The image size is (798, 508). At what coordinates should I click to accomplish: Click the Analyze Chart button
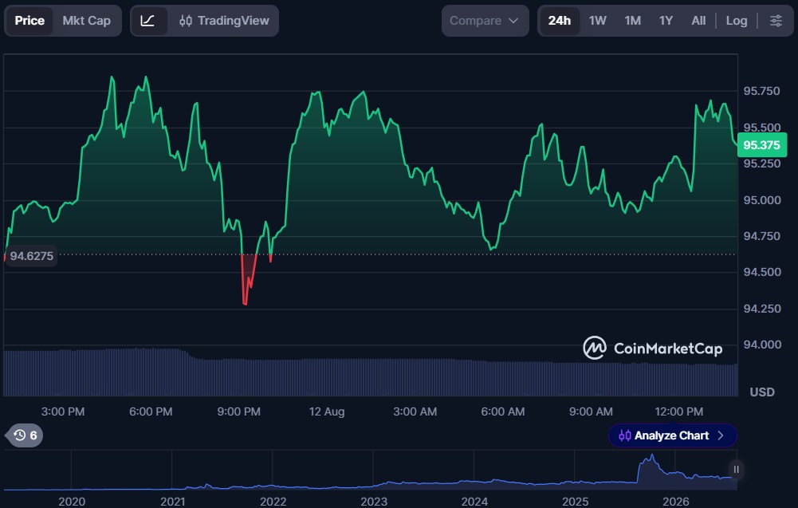click(672, 435)
